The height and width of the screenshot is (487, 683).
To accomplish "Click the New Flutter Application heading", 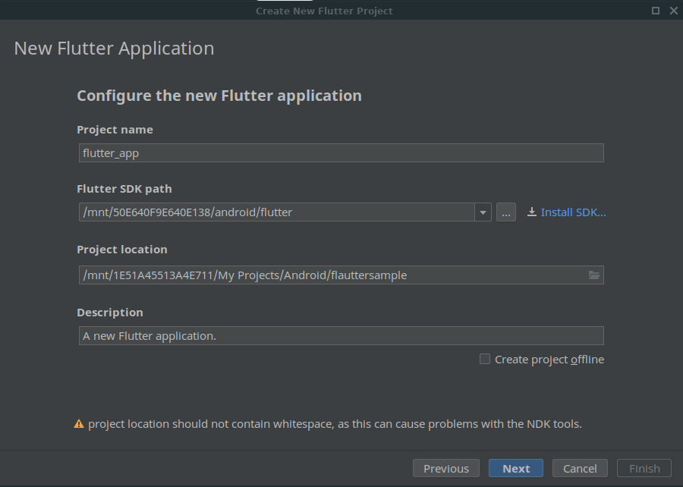I will [x=115, y=49].
